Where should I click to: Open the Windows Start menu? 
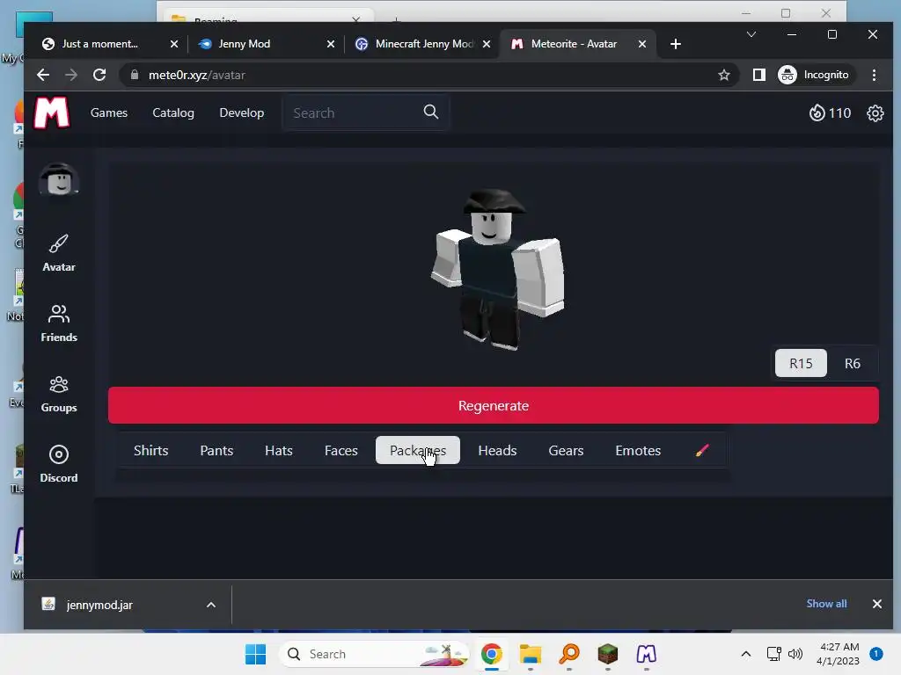(255, 654)
